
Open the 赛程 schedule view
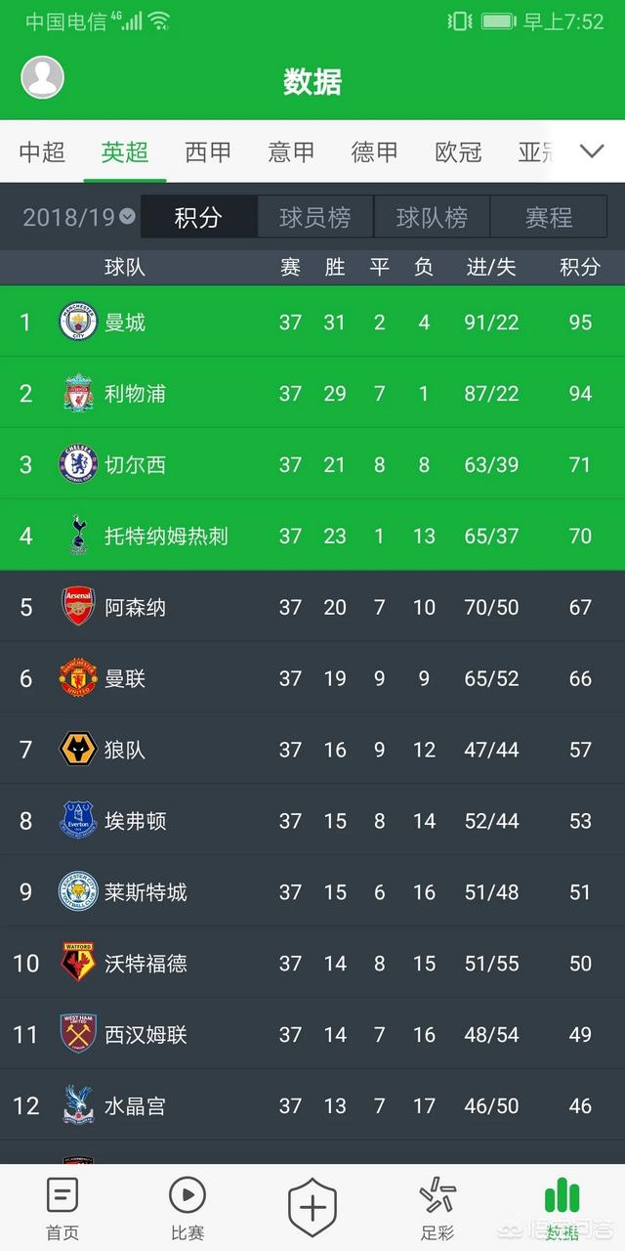[x=549, y=217]
